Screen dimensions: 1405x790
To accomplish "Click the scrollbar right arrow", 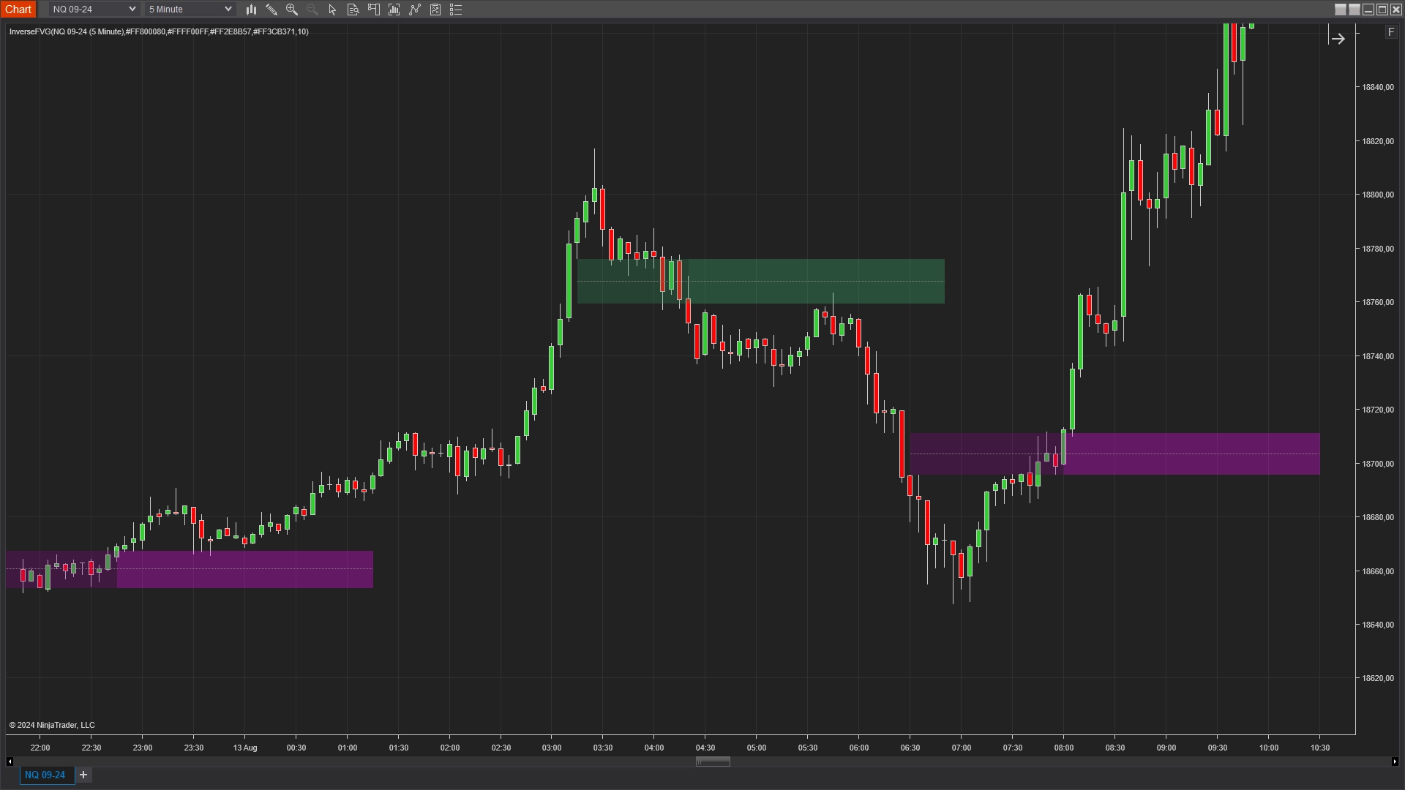I will (1395, 761).
